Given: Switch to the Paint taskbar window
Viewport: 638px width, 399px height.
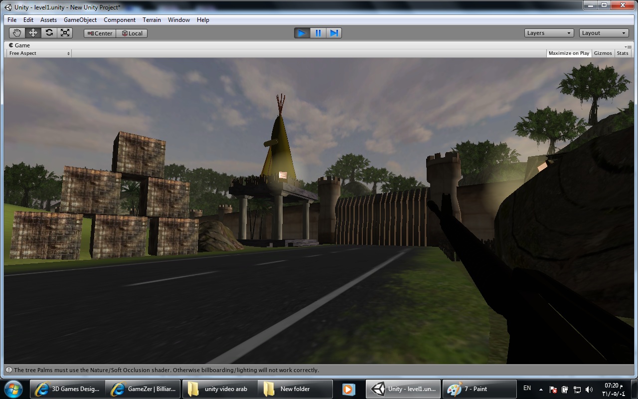Looking at the screenshot, I should coord(479,389).
